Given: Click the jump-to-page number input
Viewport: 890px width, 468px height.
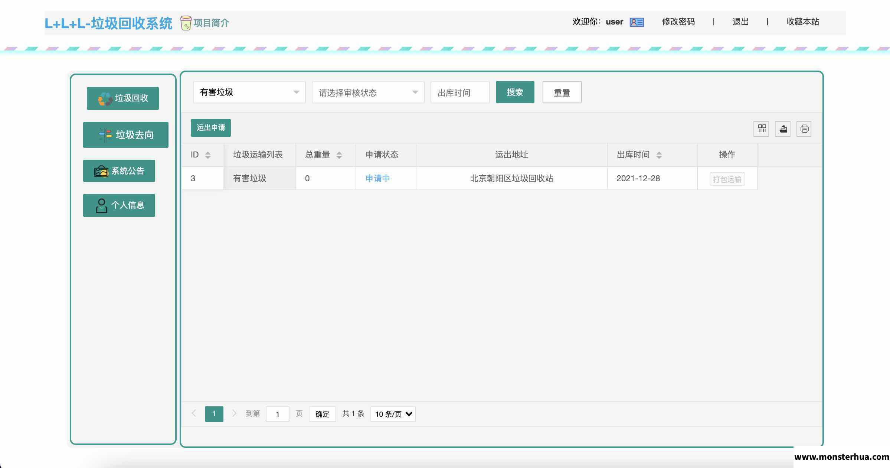Looking at the screenshot, I should click(x=278, y=414).
